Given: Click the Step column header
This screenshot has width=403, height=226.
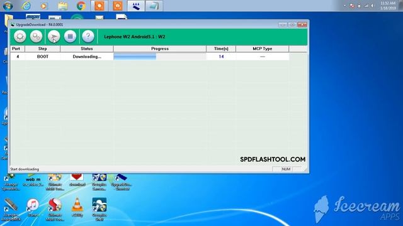Looking at the screenshot, I should pos(42,49).
